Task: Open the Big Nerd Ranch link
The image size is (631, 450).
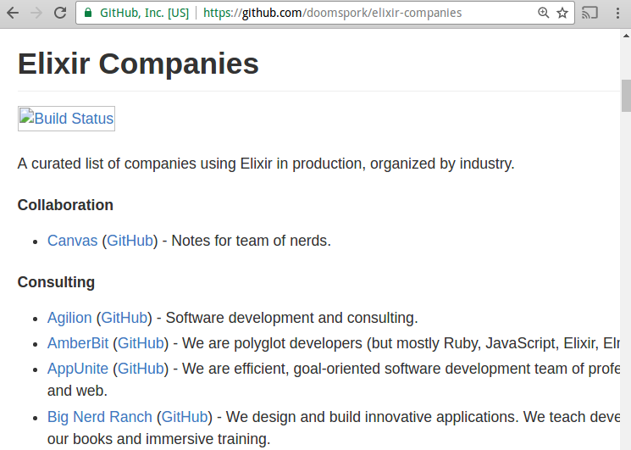Action: 100,417
